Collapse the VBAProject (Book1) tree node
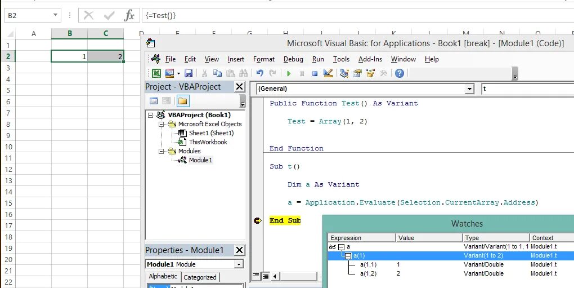 pos(150,115)
